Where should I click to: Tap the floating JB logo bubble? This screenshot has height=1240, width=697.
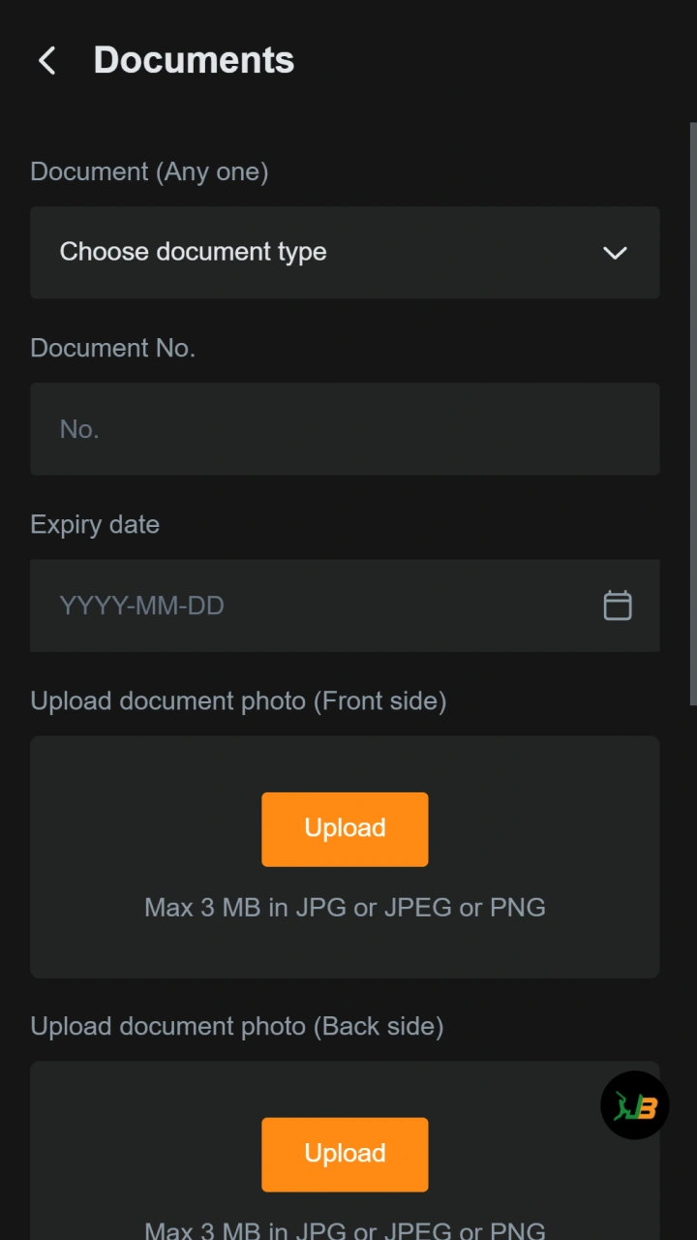pyautogui.click(x=635, y=1105)
